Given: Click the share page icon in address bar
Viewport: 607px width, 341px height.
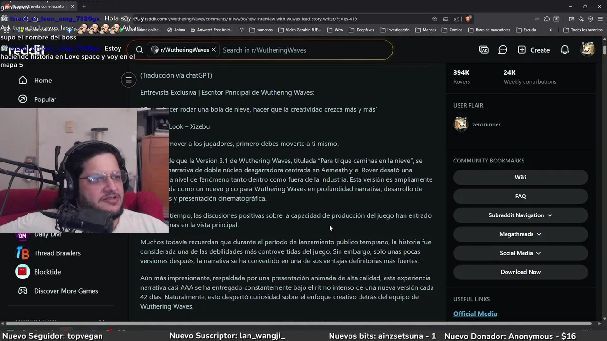Looking at the screenshot, I should coord(456,19).
